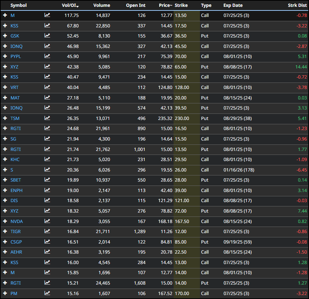Click chart icon in VRT row
The image size is (309, 299).
pos(47,87)
